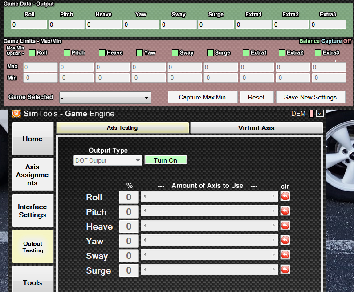
Task: Clear the Yaw axis value with its red reset icon
Action: coord(285,240)
